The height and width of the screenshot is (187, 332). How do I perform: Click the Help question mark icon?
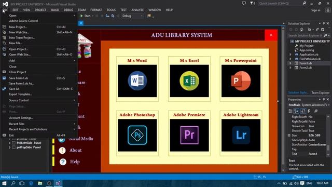tap(63, 162)
